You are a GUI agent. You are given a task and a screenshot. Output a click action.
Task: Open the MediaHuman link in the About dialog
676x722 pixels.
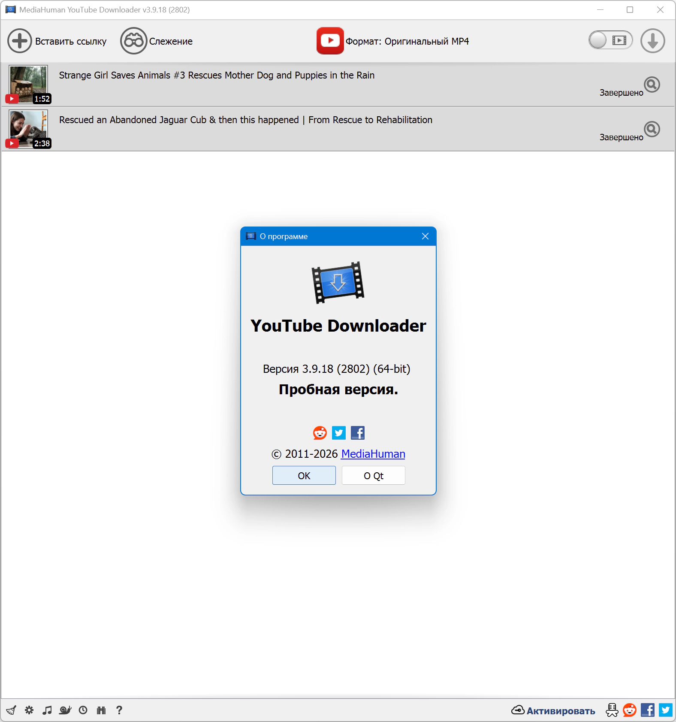click(373, 454)
